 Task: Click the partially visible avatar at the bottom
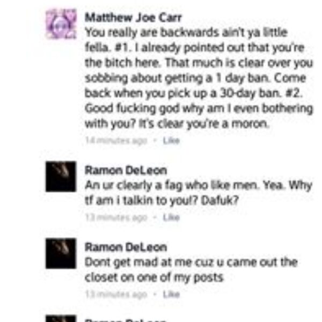click(61, 318)
